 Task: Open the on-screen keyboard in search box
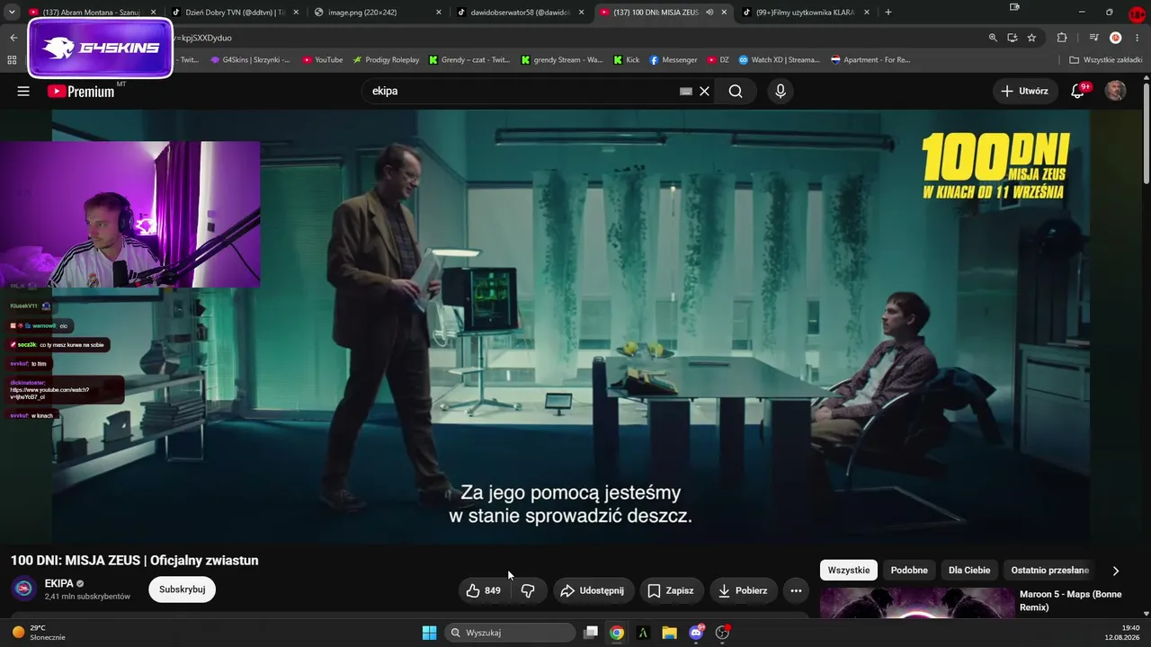tap(686, 91)
